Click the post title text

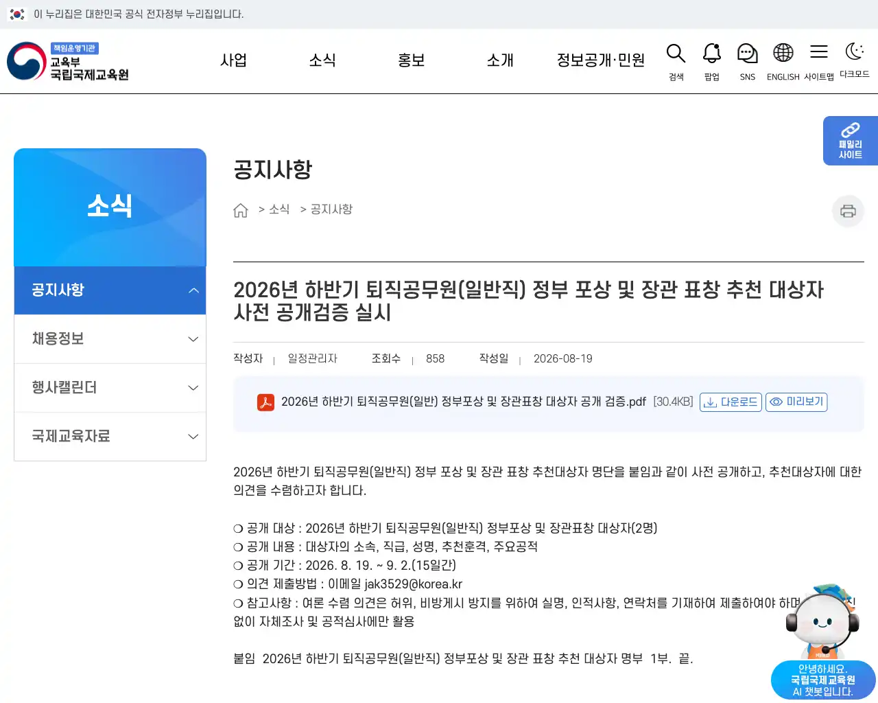tap(528, 301)
